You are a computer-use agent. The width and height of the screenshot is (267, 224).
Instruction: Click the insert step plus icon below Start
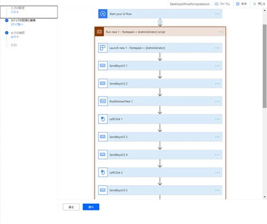pyautogui.click(x=160, y=22)
